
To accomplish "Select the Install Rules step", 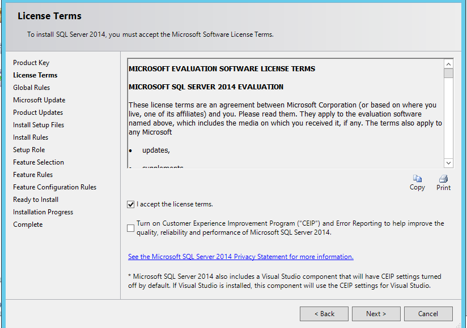I will (31, 137).
